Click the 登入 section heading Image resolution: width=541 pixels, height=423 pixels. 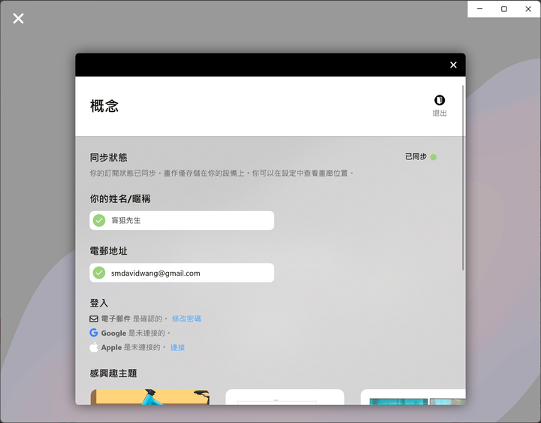coord(99,304)
